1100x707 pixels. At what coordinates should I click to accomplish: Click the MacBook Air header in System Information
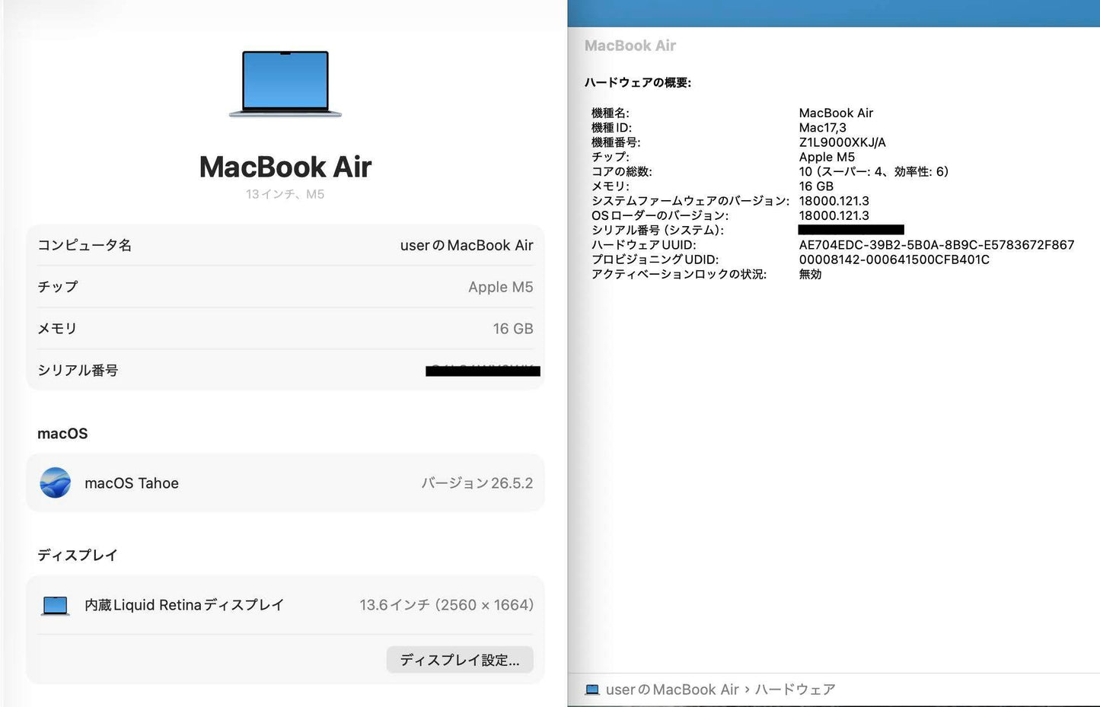click(x=630, y=46)
